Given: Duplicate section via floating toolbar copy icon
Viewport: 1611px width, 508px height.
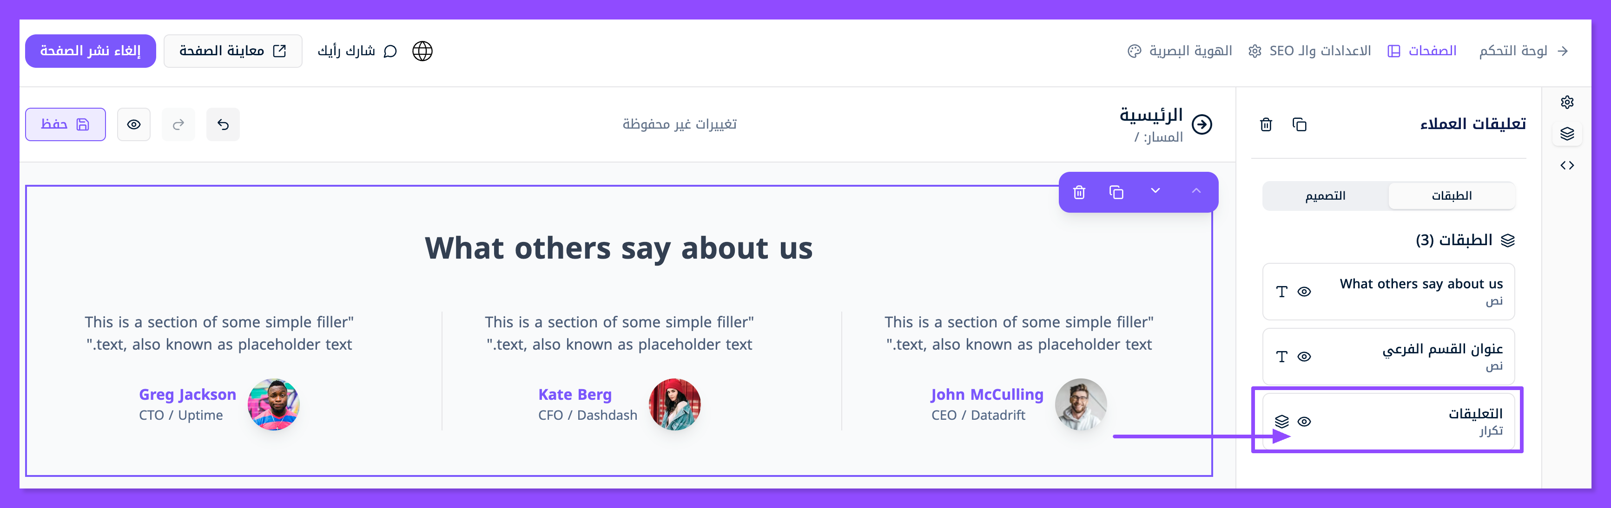Looking at the screenshot, I should pos(1116,192).
